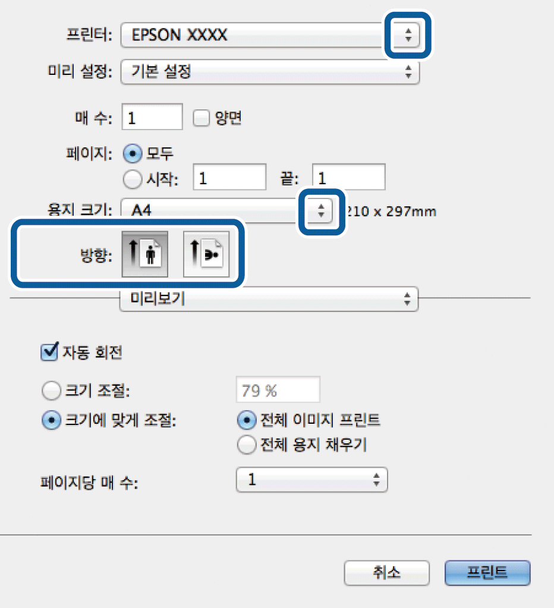Select the 전체 용지 채우기 radio button
The height and width of the screenshot is (608, 554).
246,444
